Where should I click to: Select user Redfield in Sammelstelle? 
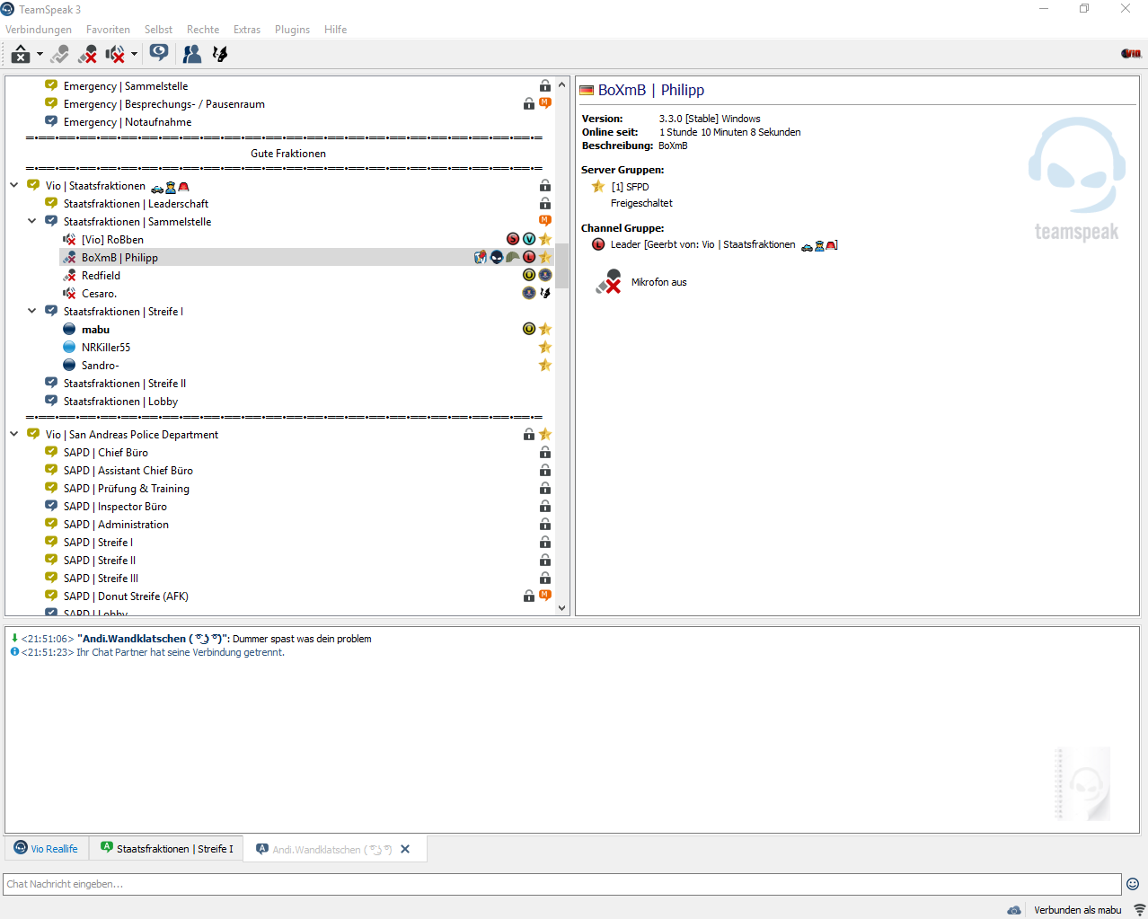pyautogui.click(x=101, y=276)
